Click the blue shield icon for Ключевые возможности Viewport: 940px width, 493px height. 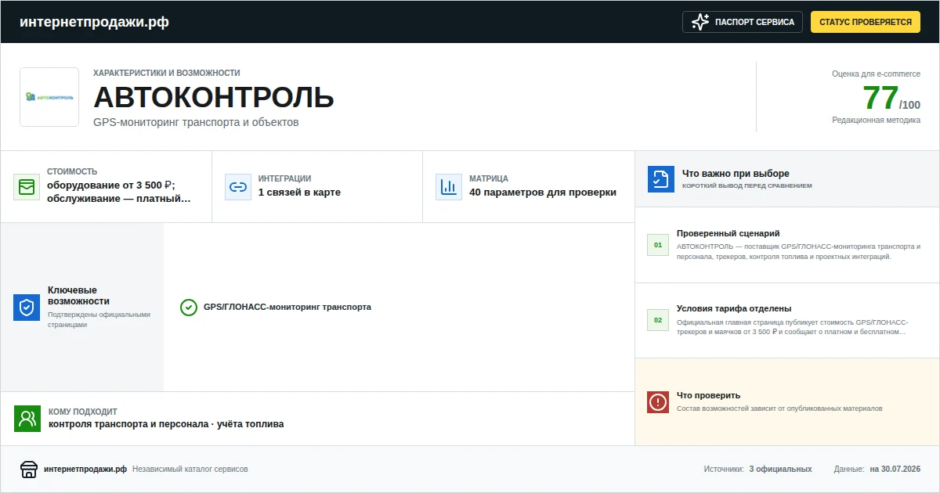coord(27,308)
